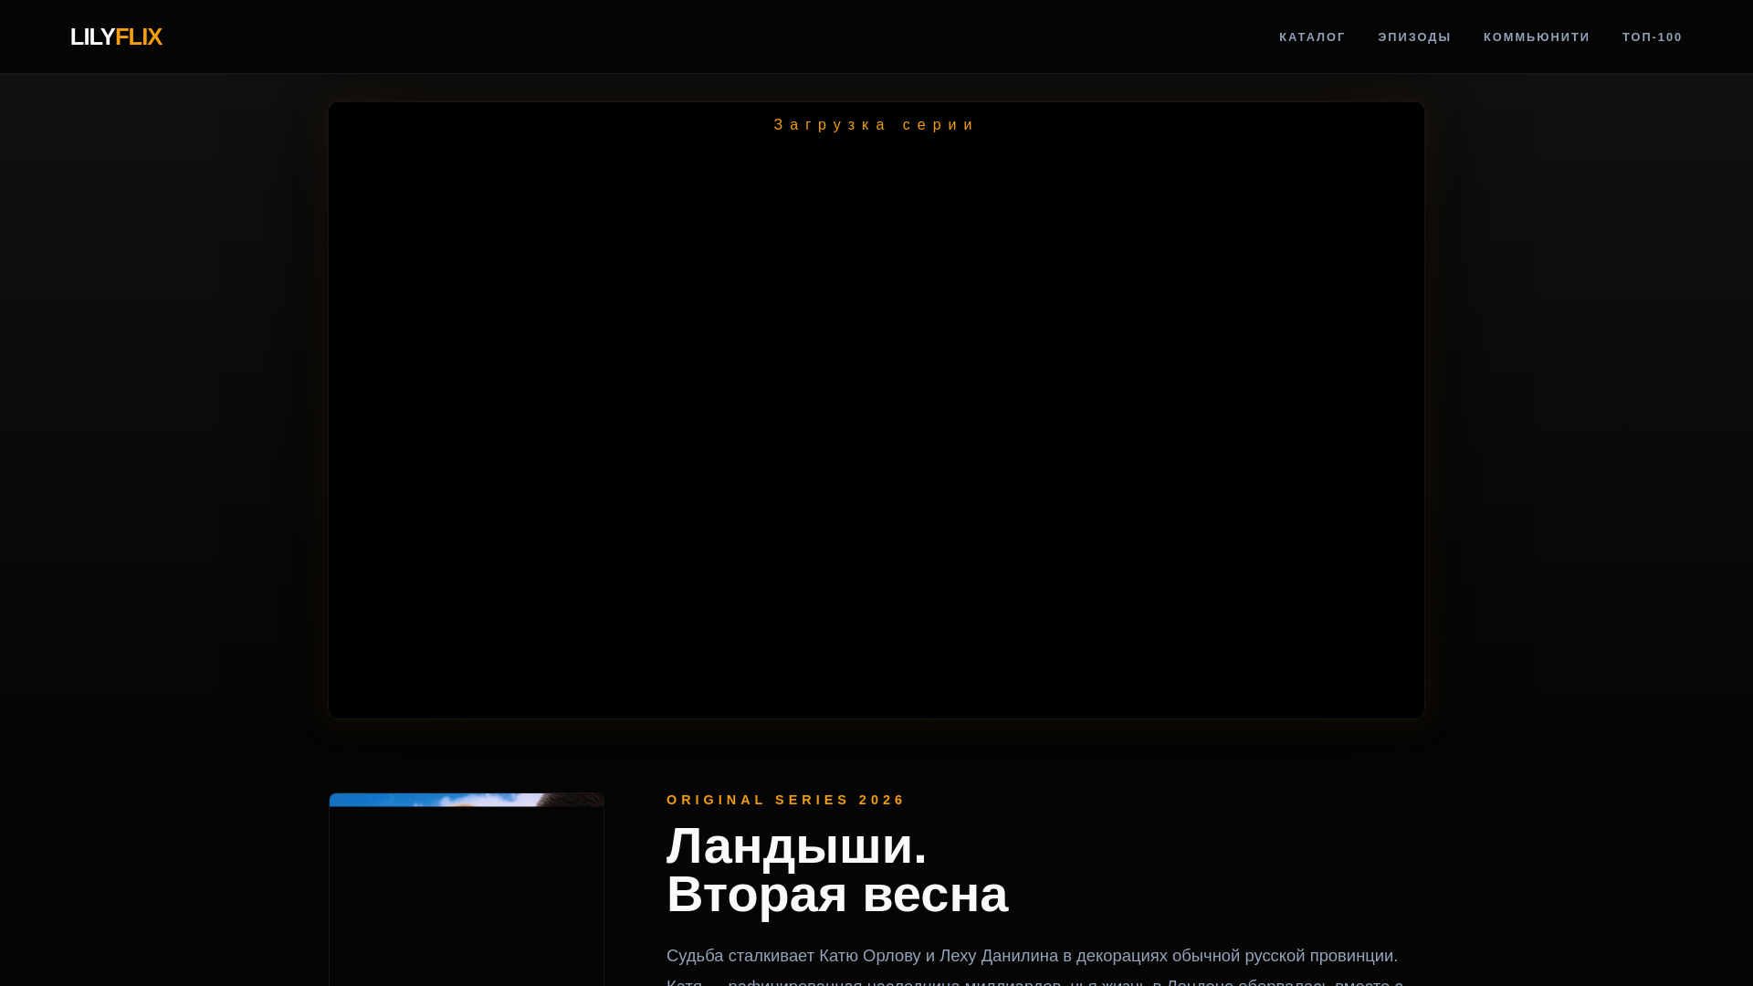Click the video player loading area
The height and width of the screenshot is (986, 1753).
pyautogui.click(x=876, y=411)
